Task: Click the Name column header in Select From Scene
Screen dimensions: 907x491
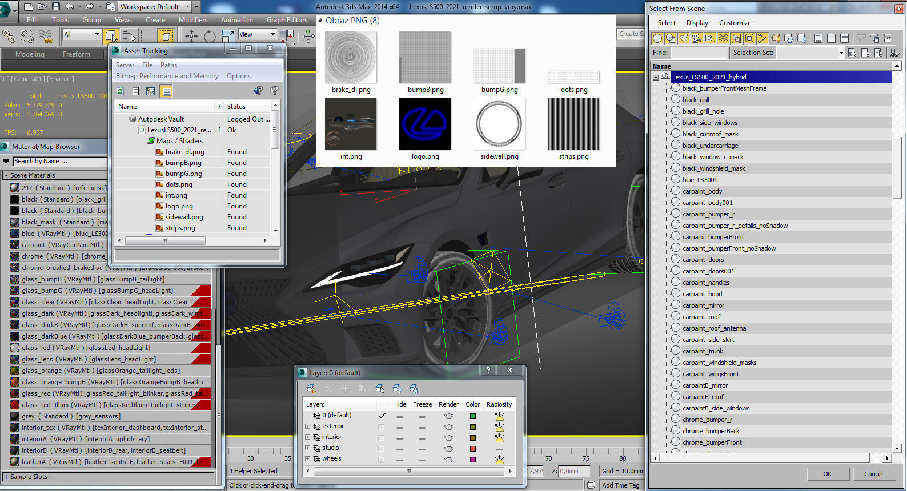Action: coord(772,66)
